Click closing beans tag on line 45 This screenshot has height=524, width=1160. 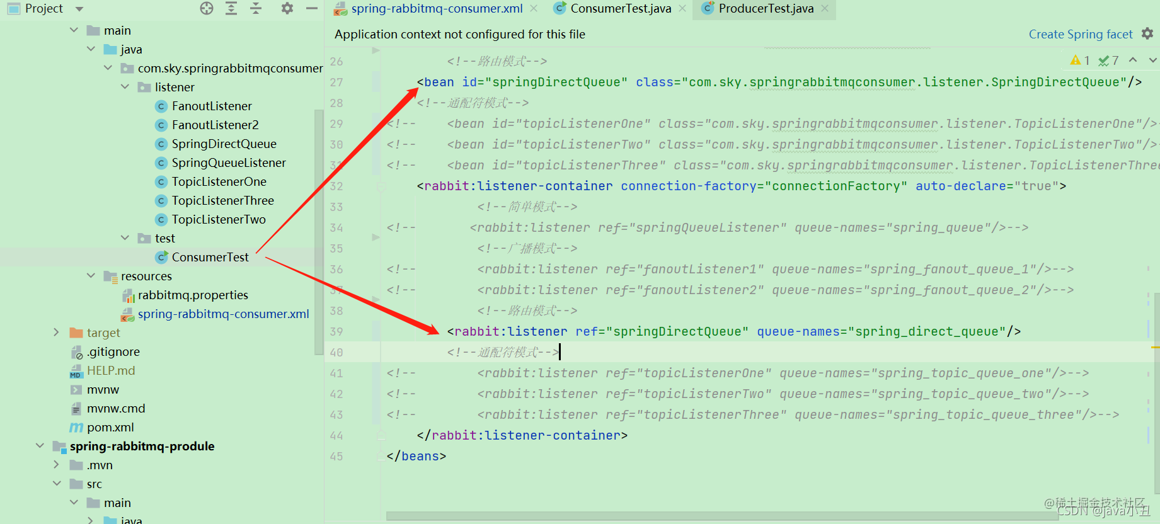(416, 456)
